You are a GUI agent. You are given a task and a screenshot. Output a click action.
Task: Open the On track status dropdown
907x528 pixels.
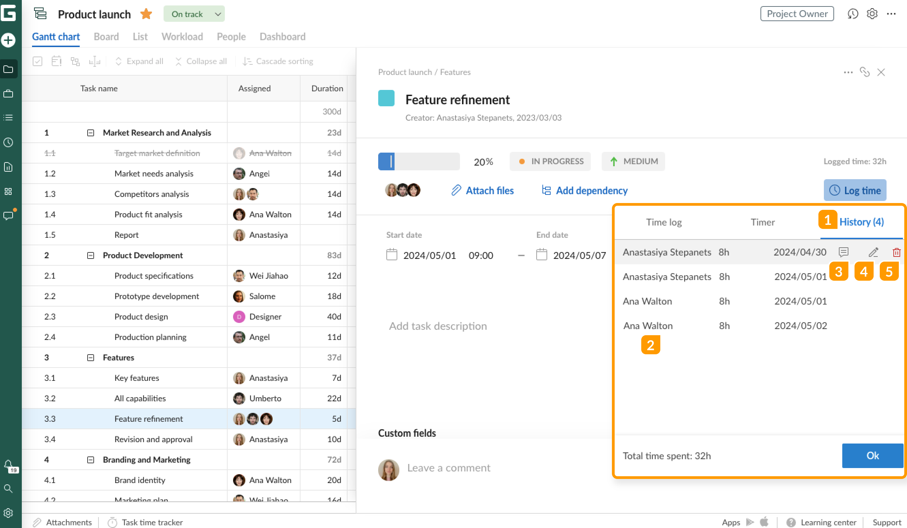coord(194,14)
